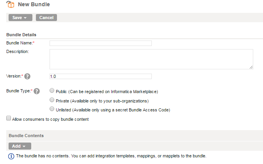Click the "Bundle Contents" section header
The height and width of the screenshot is (164, 263).
(26, 136)
